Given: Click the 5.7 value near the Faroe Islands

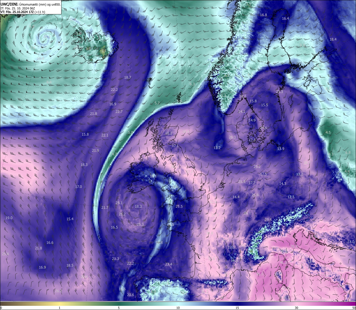Looking at the screenshot, I should coord(157,103).
